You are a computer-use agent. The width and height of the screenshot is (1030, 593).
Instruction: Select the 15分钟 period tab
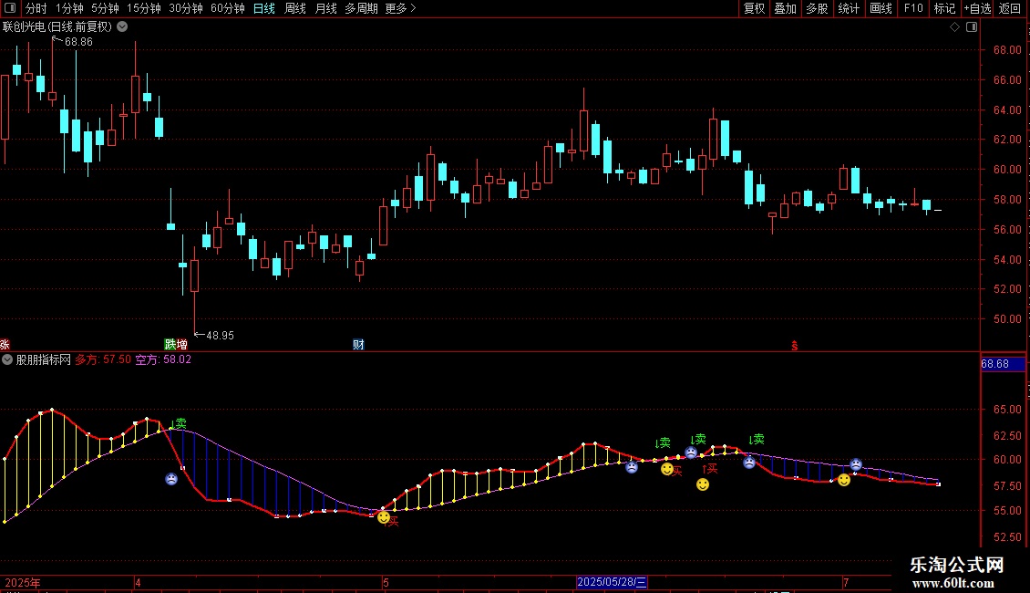[144, 8]
